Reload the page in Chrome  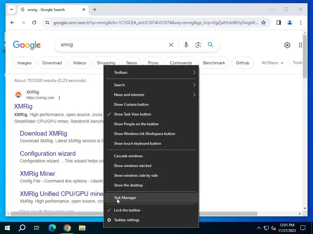(34, 23)
